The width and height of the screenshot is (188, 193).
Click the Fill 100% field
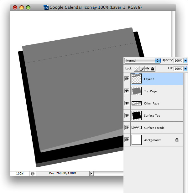179,69
